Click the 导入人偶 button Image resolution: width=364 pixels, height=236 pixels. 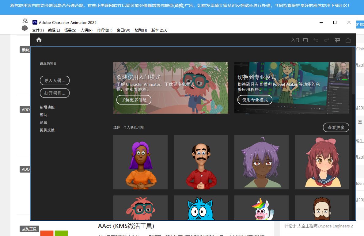[x=55, y=80]
